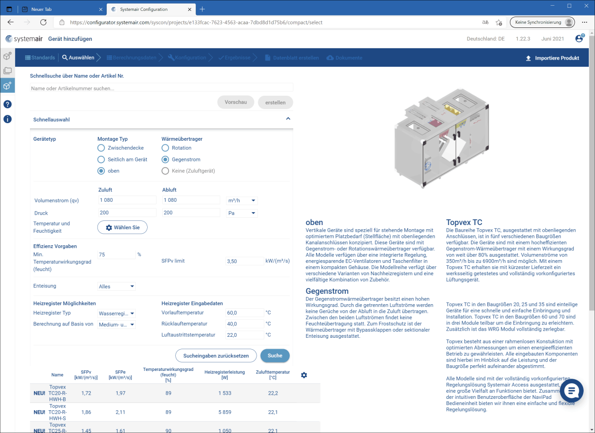Open the Heizregister Typ dropdown
The width and height of the screenshot is (595, 433).
[116, 313]
